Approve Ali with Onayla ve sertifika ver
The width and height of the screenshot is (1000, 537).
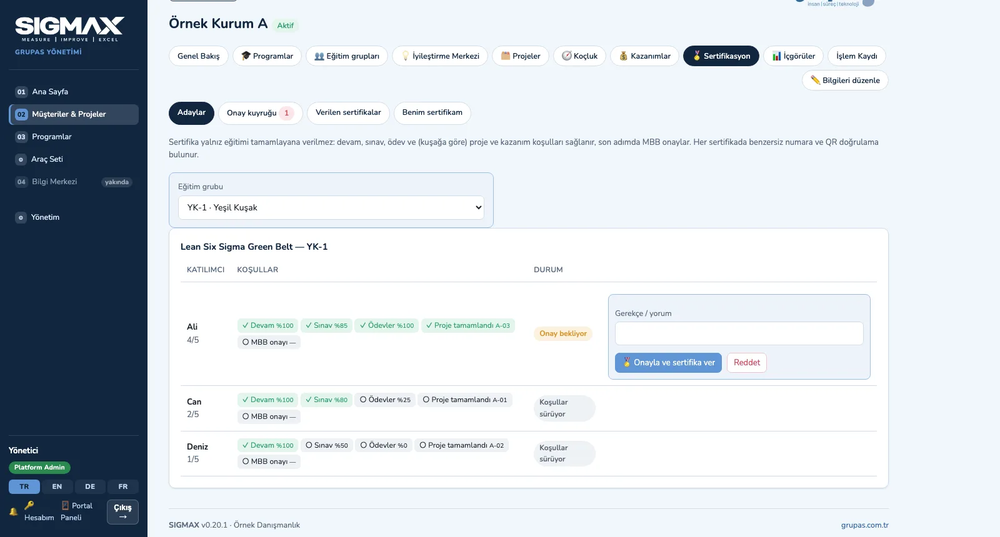(x=668, y=363)
